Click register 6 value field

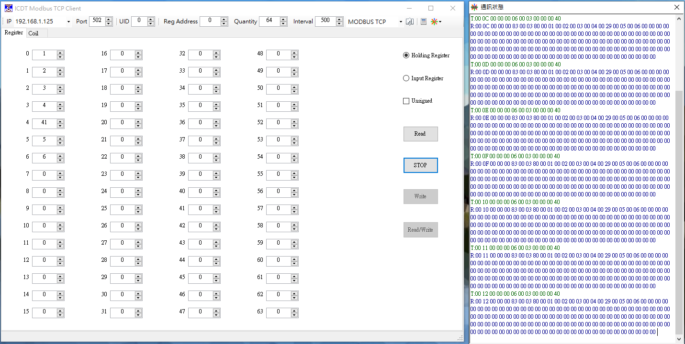[x=44, y=158]
